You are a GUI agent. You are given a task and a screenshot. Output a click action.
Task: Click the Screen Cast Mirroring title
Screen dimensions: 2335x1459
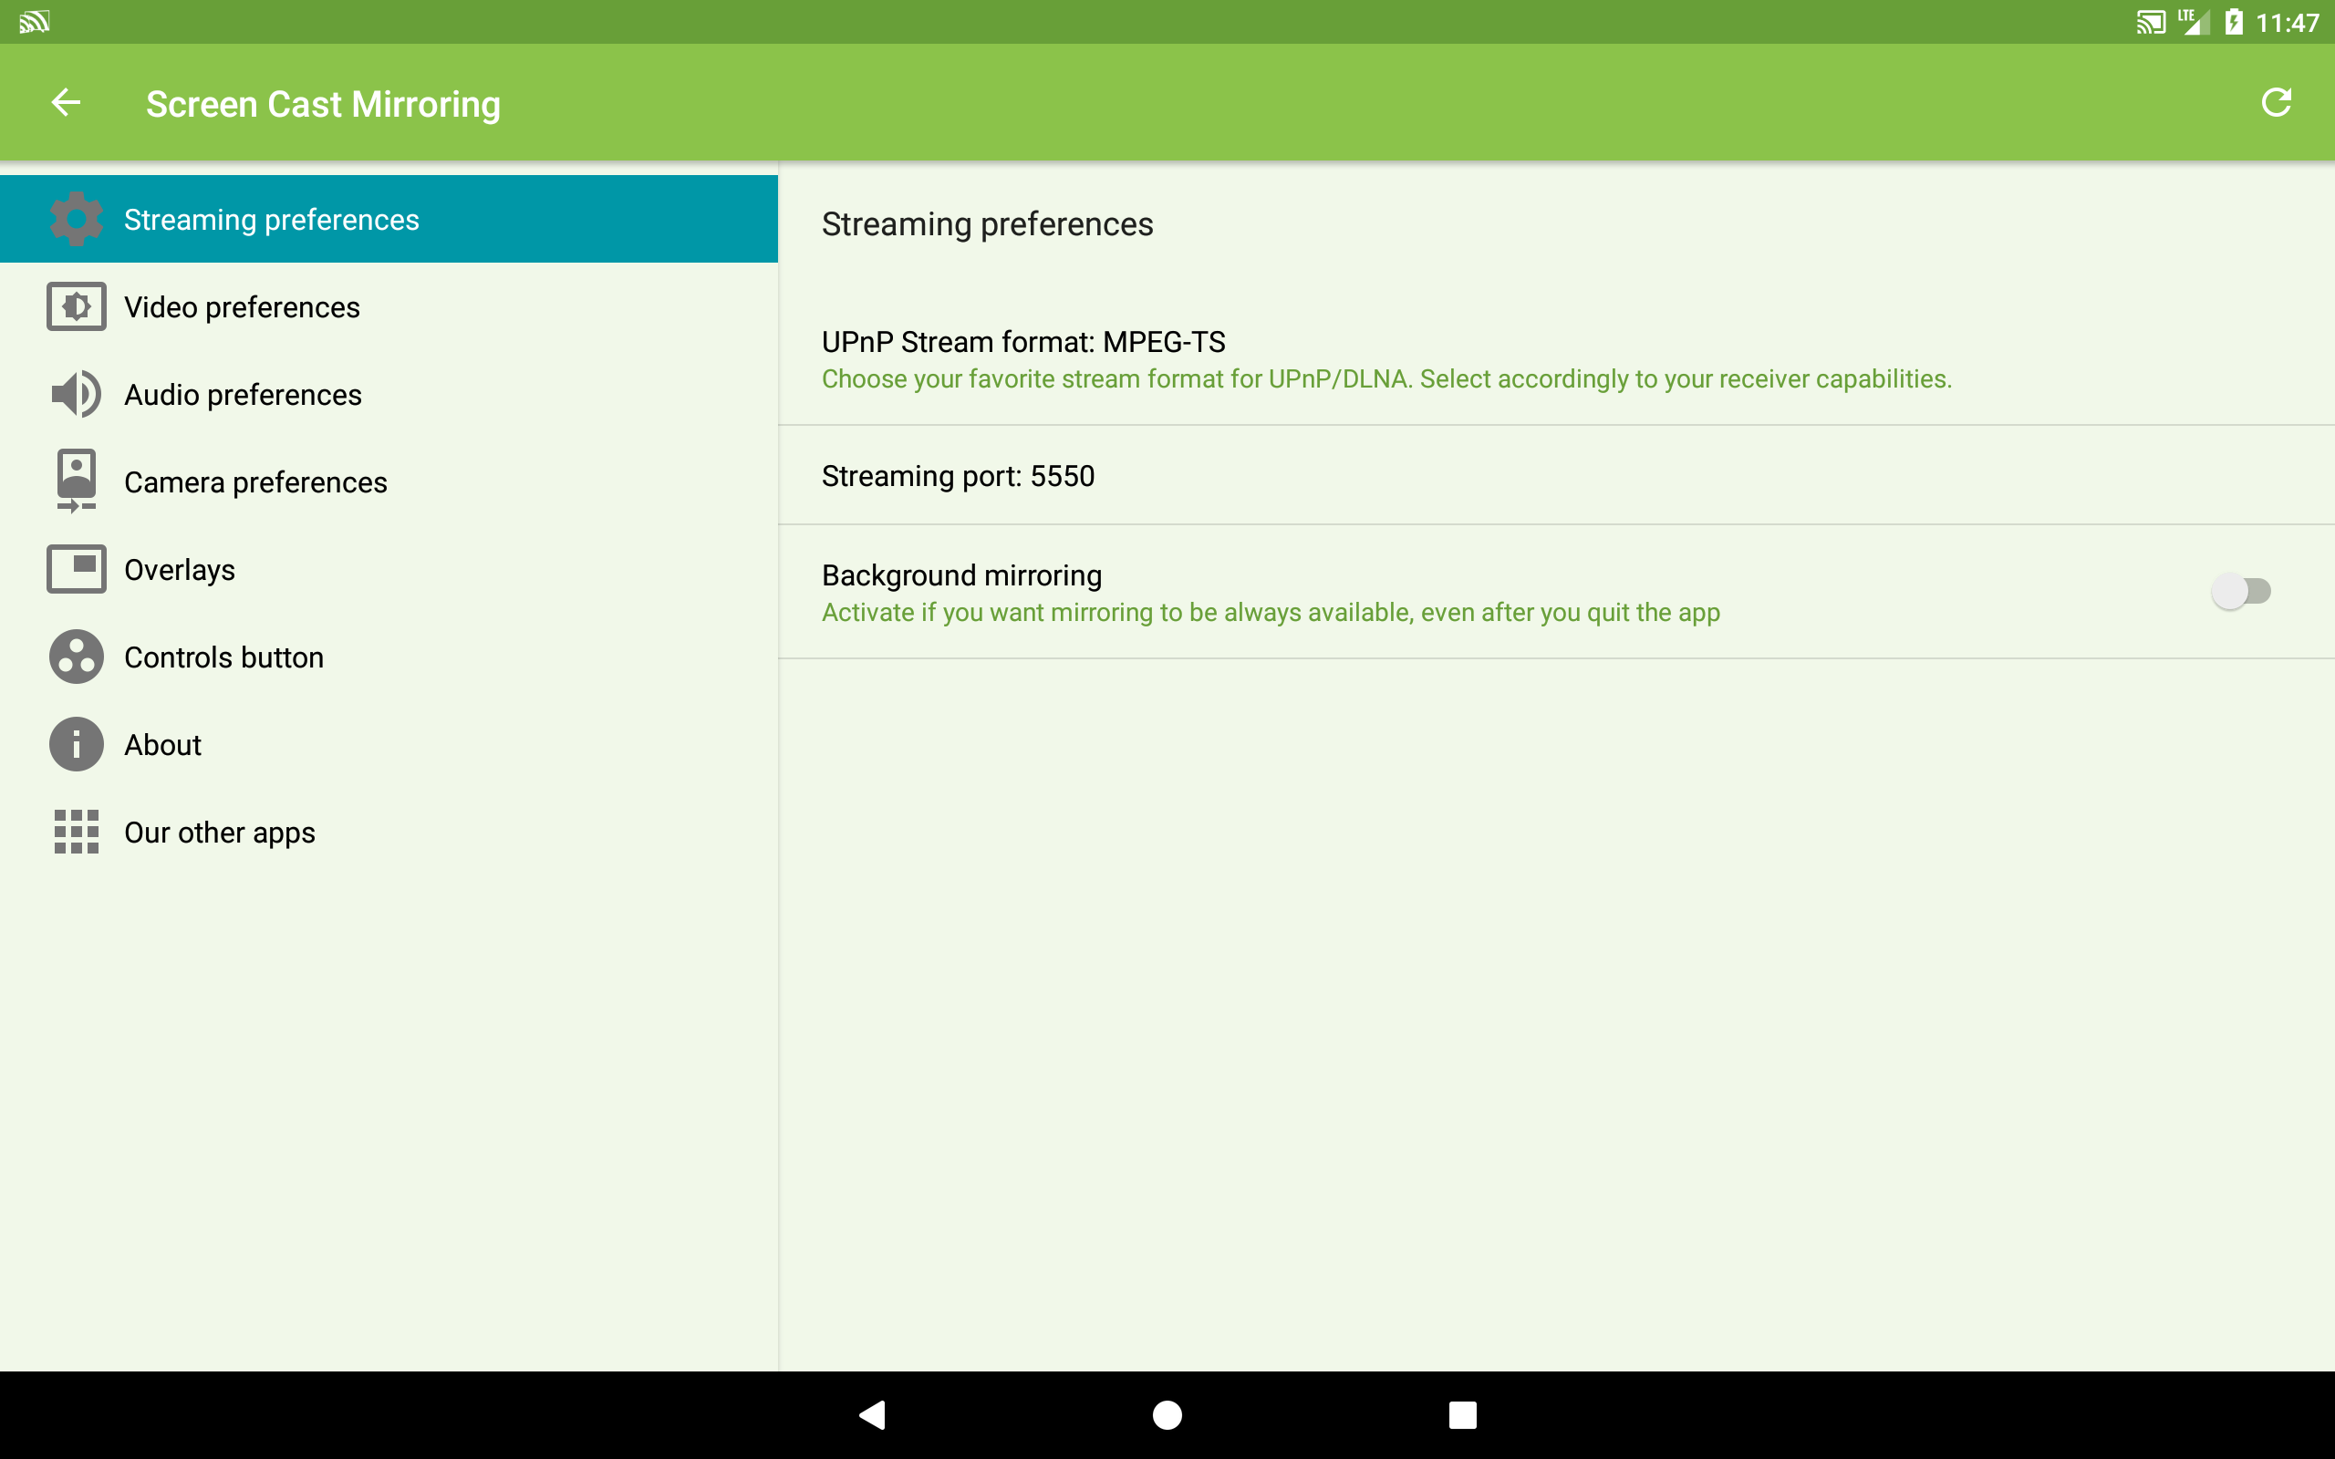pyautogui.click(x=323, y=104)
